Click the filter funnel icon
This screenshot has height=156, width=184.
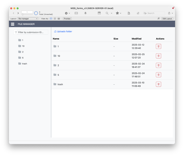point(16,32)
